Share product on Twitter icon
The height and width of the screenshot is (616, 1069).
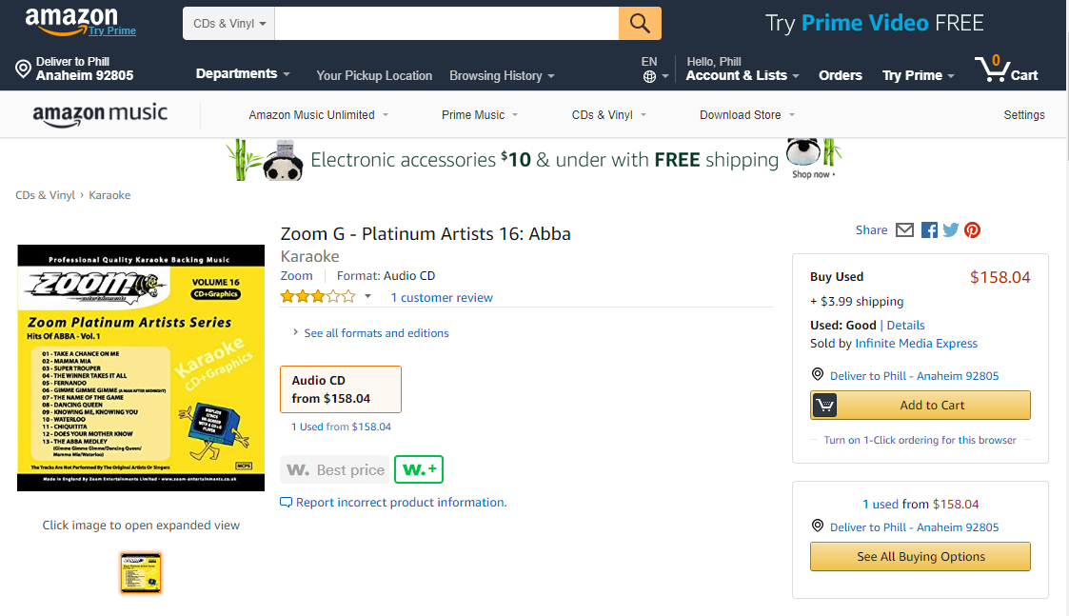(950, 230)
